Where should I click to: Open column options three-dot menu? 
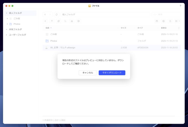click(x=179, y=28)
